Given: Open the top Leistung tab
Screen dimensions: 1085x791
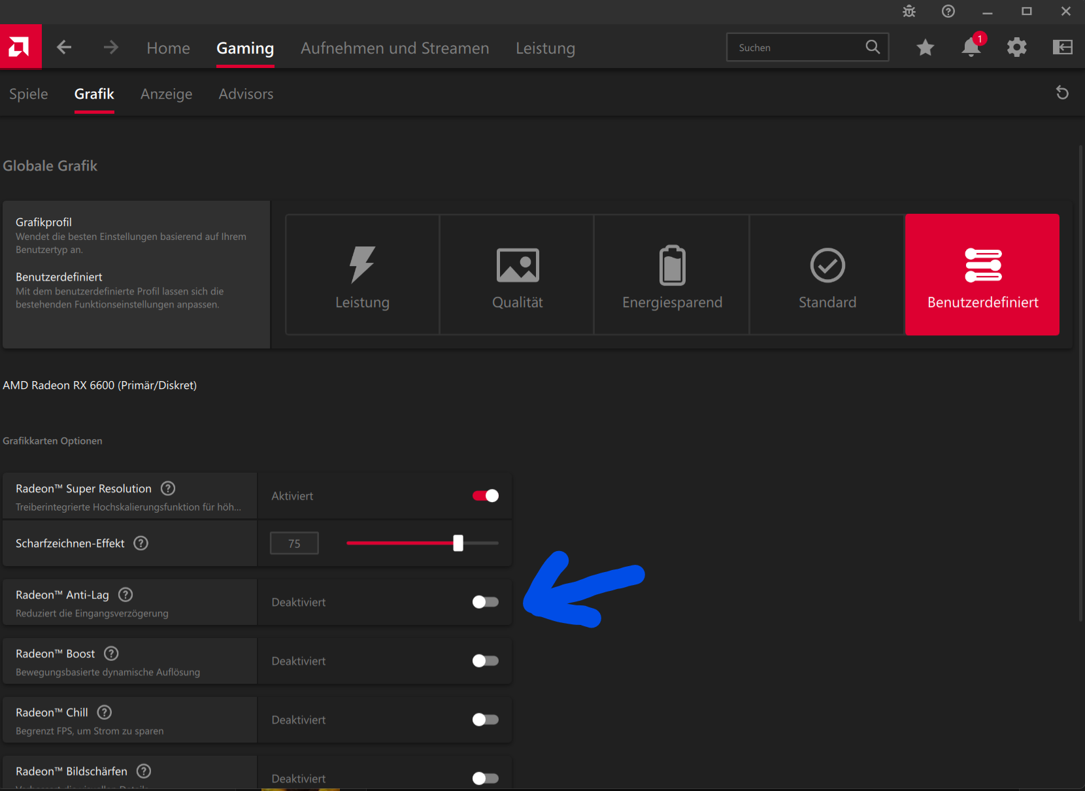Looking at the screenshot, I should (546, 48).
